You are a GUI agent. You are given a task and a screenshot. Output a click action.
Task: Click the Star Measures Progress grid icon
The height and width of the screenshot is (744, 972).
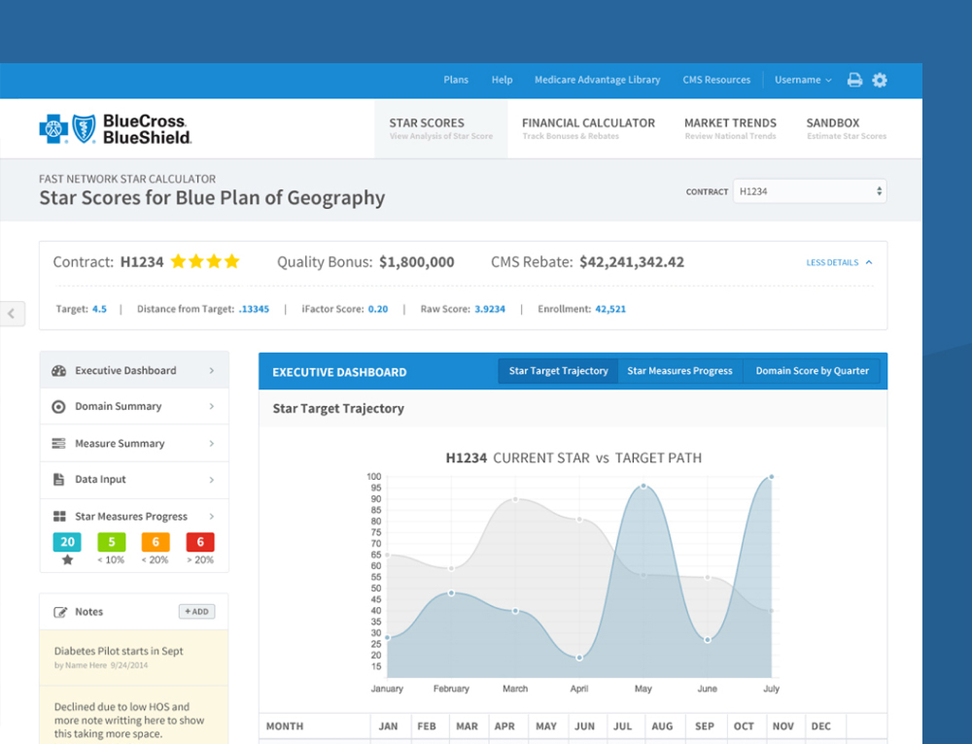58,517
